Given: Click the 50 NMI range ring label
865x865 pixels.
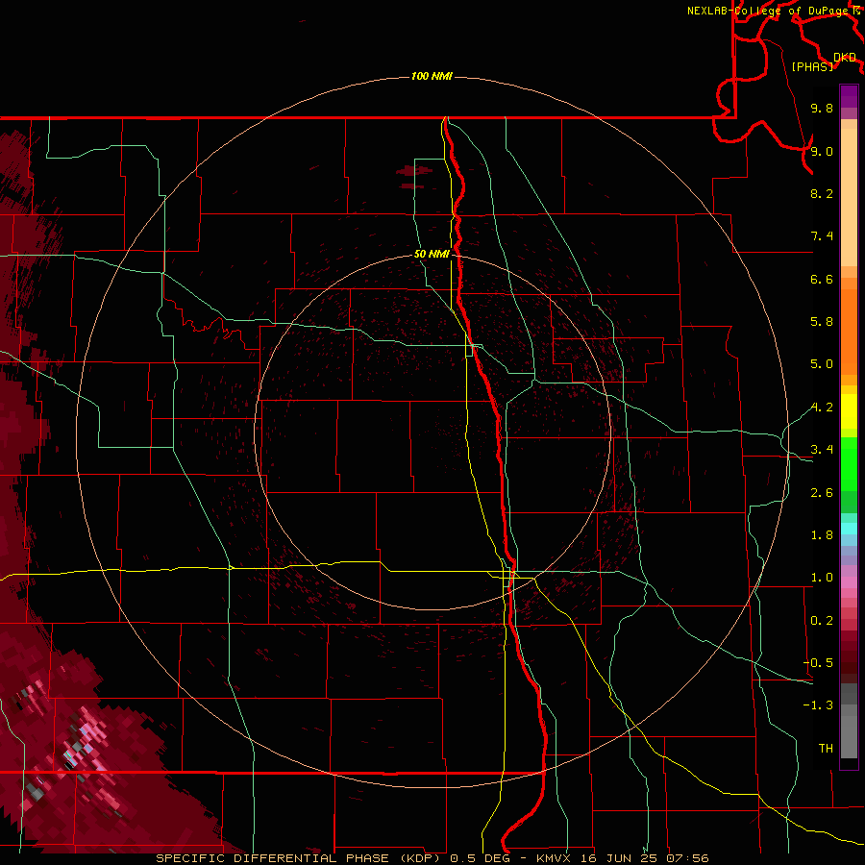Looking at the screenshot, I should pyautogui.click(x=432, y=254).
